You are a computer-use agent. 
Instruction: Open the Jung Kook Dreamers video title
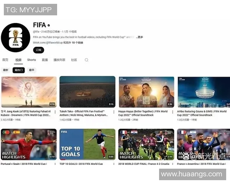click(x=26, y=113)
